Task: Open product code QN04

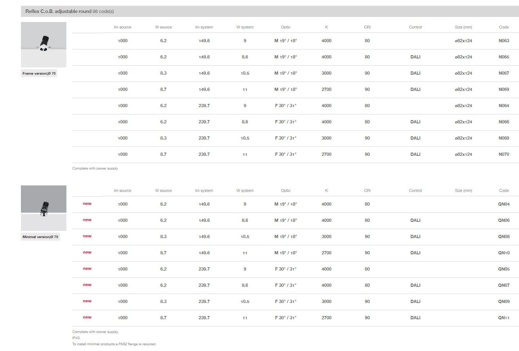Action: click(x=503, y=204)
